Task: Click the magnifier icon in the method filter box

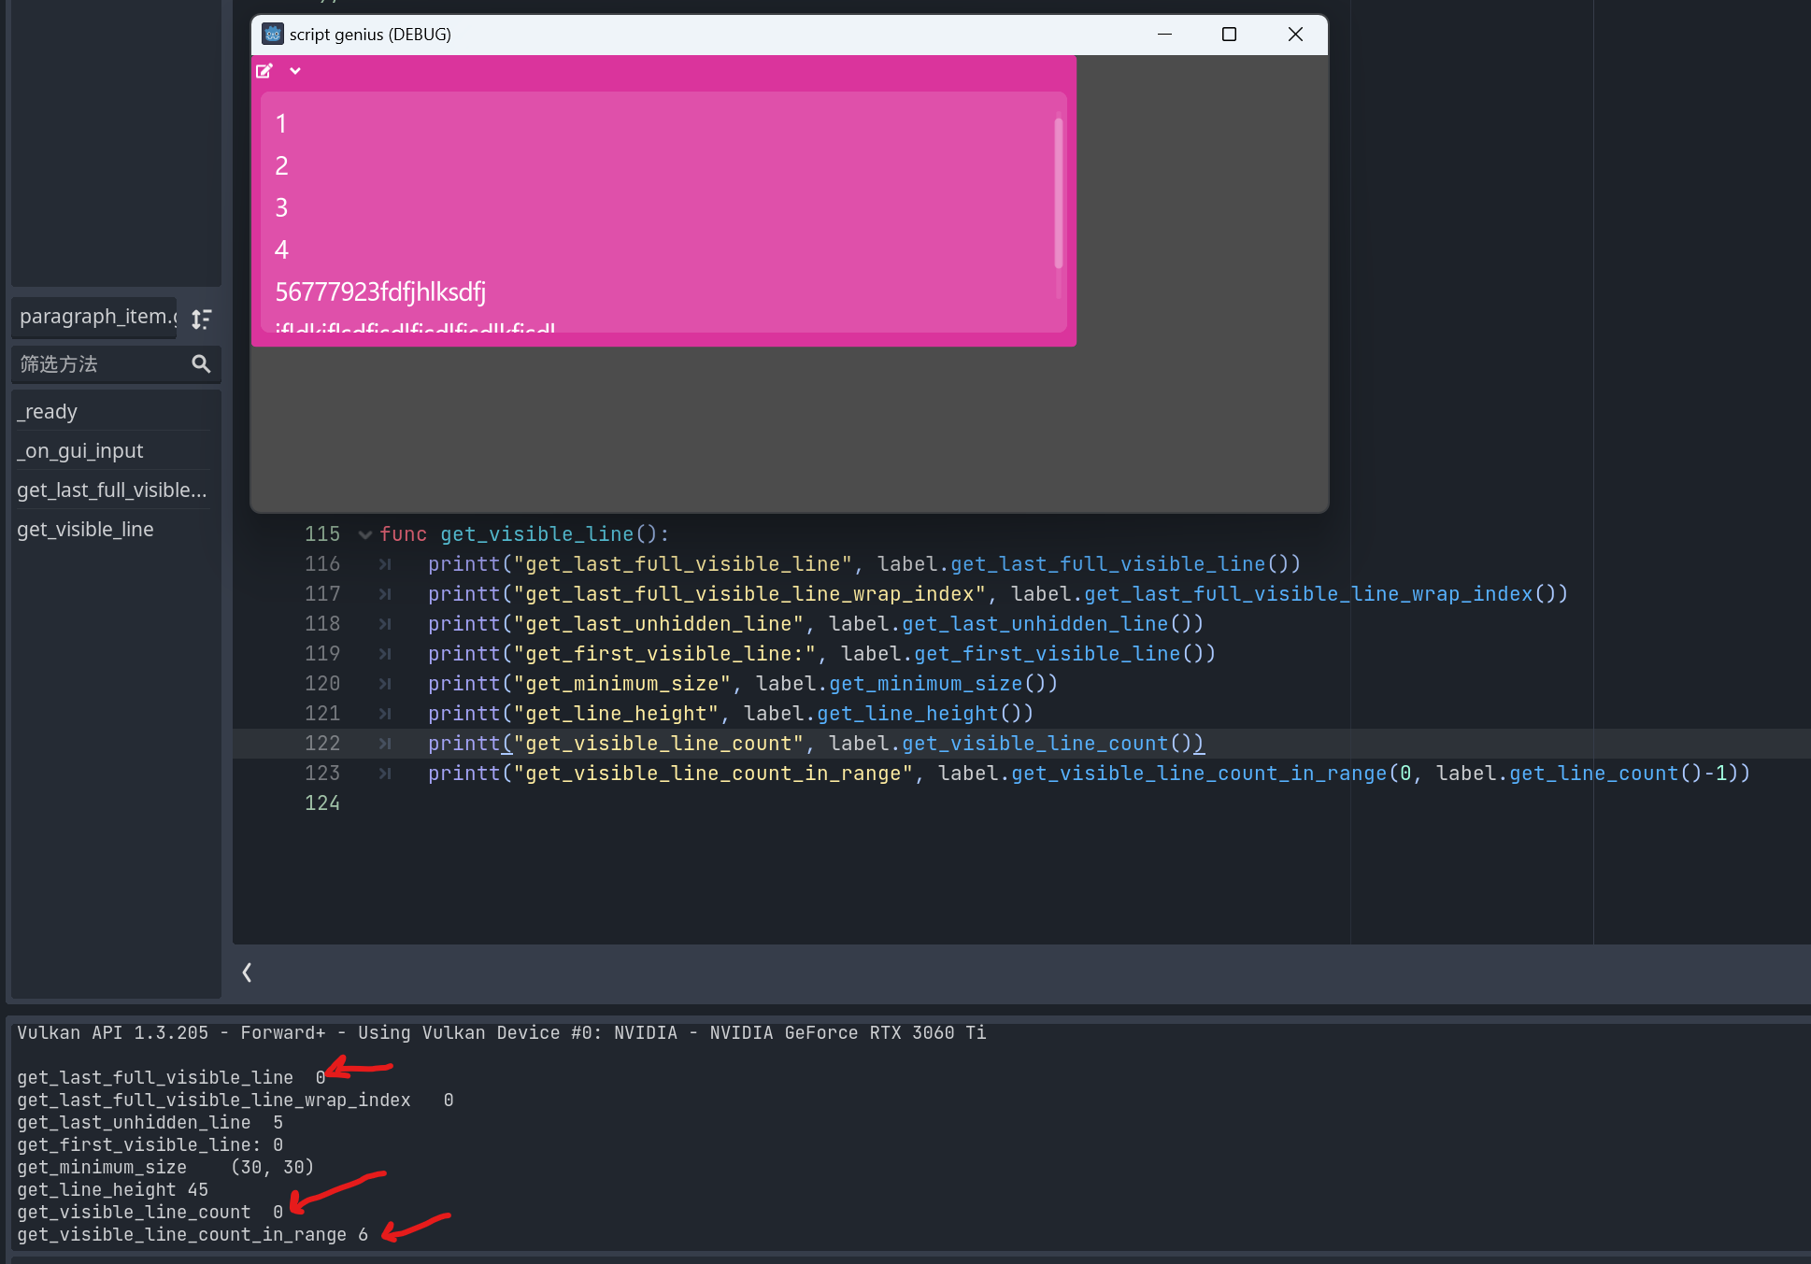Action: click(201, 363)
